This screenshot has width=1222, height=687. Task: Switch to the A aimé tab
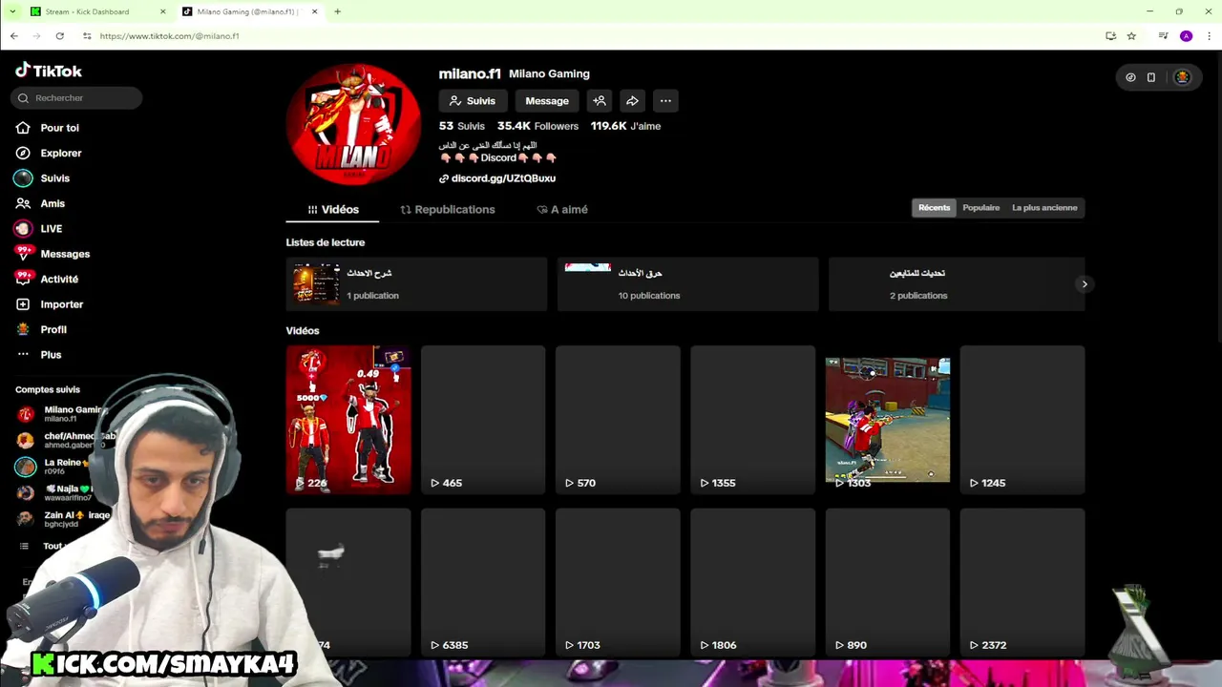pyautogui.click(x=562, y=210)
